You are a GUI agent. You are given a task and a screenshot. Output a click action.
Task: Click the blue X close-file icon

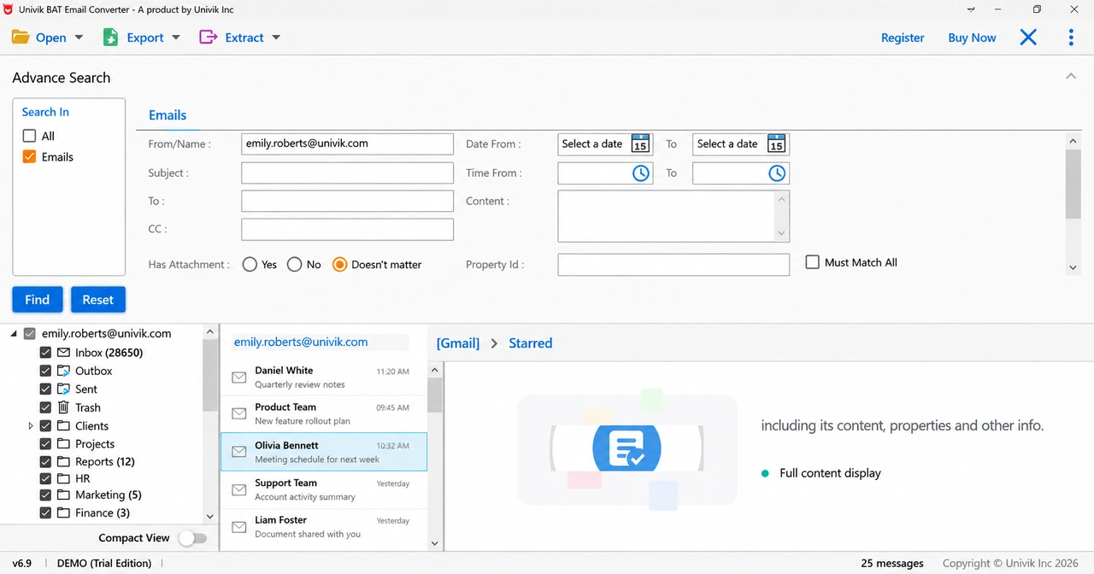pyautogui.click(x=1028, y=37)
